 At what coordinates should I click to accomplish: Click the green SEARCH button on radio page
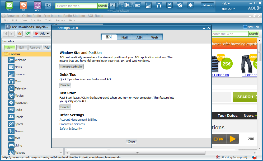click(245, 97)
